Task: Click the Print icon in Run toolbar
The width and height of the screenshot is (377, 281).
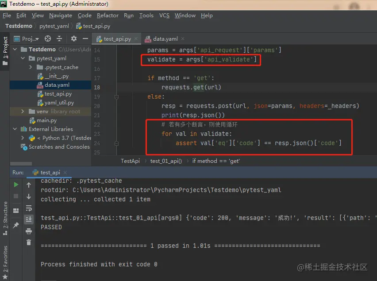Action: [x=29, y=231]
